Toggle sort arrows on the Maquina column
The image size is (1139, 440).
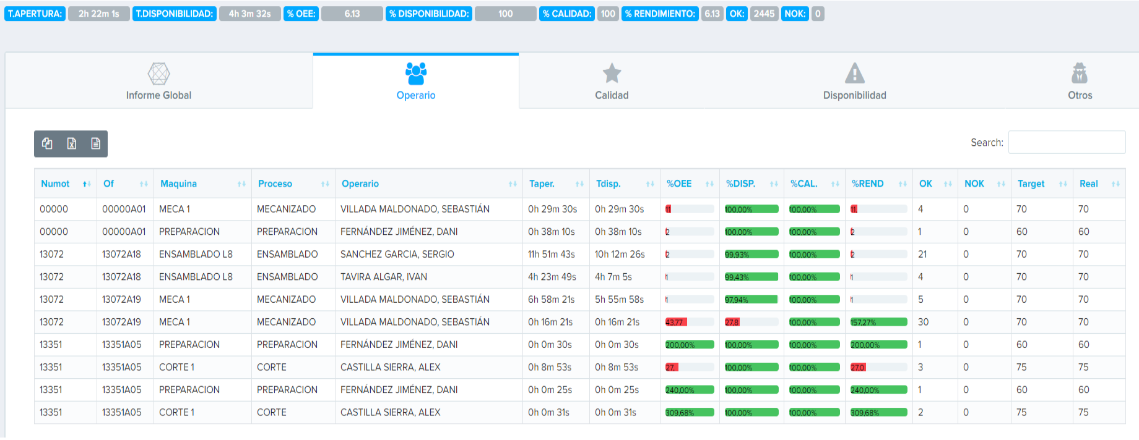tap(241, 184)
